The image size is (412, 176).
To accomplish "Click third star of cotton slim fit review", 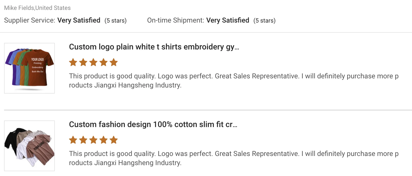I will (x=93, y=140).
